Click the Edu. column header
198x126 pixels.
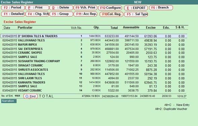click(166, 28)
